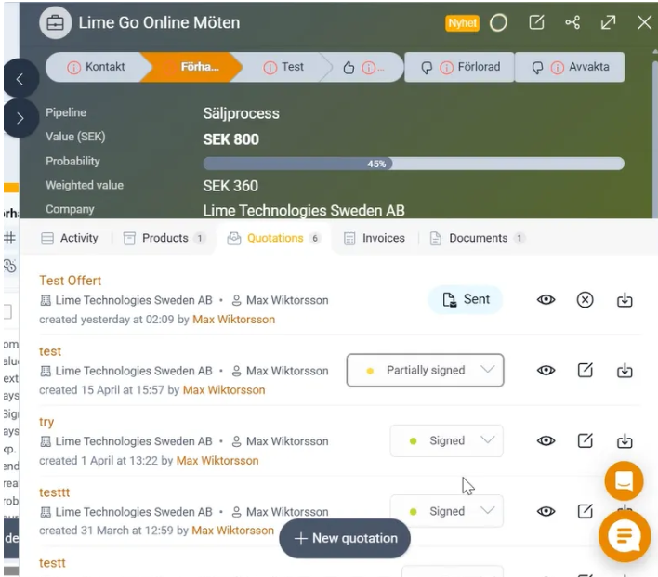Viewport: 658px width, 577px height.
Task: Download the test quotation
Action: [625, 370]
